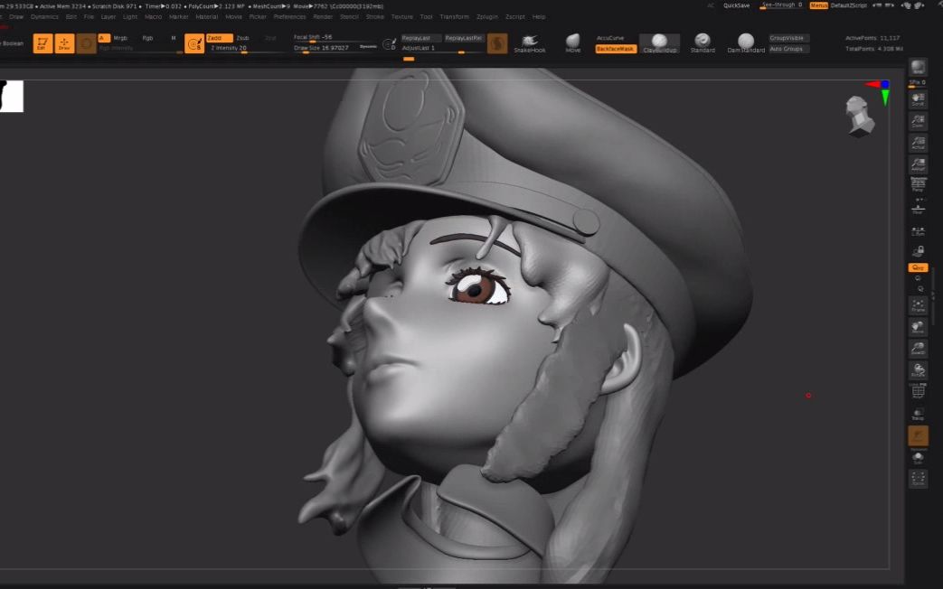Click the Actual size icon

tap(918, 143)
